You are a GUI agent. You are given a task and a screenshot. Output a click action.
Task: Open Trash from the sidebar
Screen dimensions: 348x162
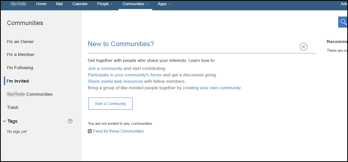click(12, 107)
